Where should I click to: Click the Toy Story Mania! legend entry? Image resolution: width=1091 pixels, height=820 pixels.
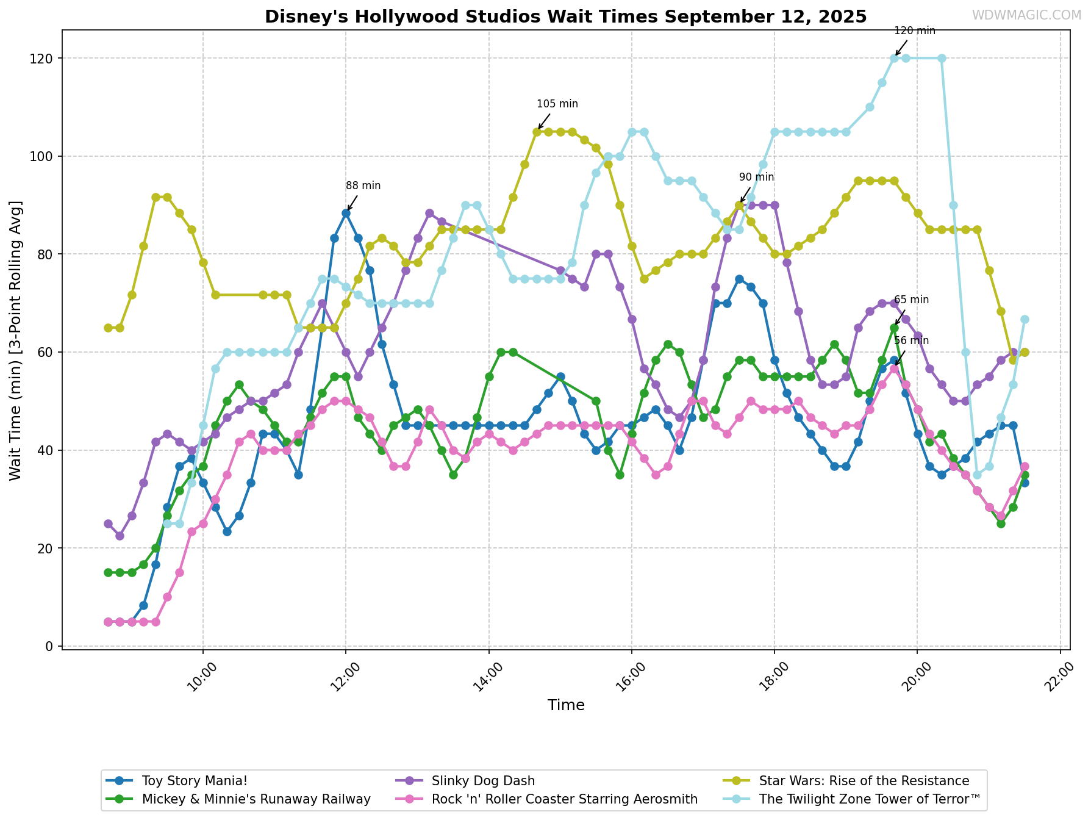click(x=177, y=781)
